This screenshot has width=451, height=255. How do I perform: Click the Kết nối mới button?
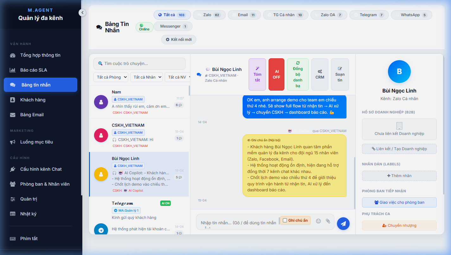(x=179, y=40)
